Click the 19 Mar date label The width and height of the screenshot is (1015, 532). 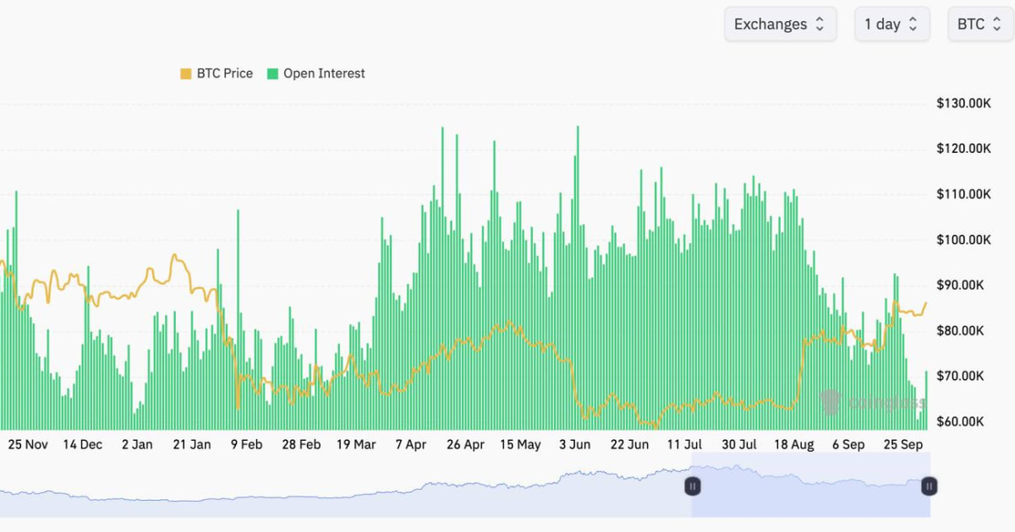356,444
